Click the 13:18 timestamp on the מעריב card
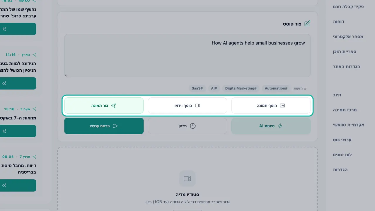The image size is (375, 211). coord(9,109)
